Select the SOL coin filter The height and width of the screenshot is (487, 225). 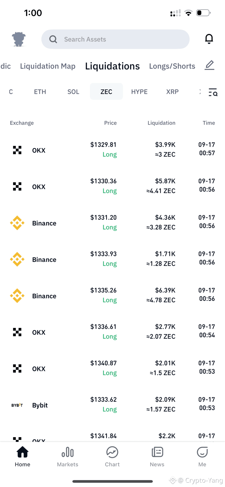coord(73,92)
